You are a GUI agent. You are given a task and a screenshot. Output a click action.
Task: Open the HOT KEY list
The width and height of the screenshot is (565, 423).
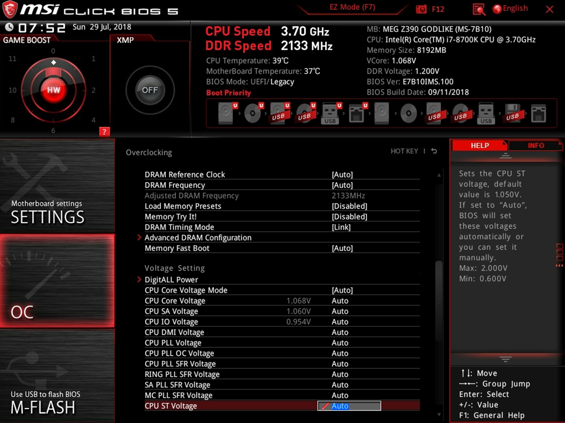(404, 151)
